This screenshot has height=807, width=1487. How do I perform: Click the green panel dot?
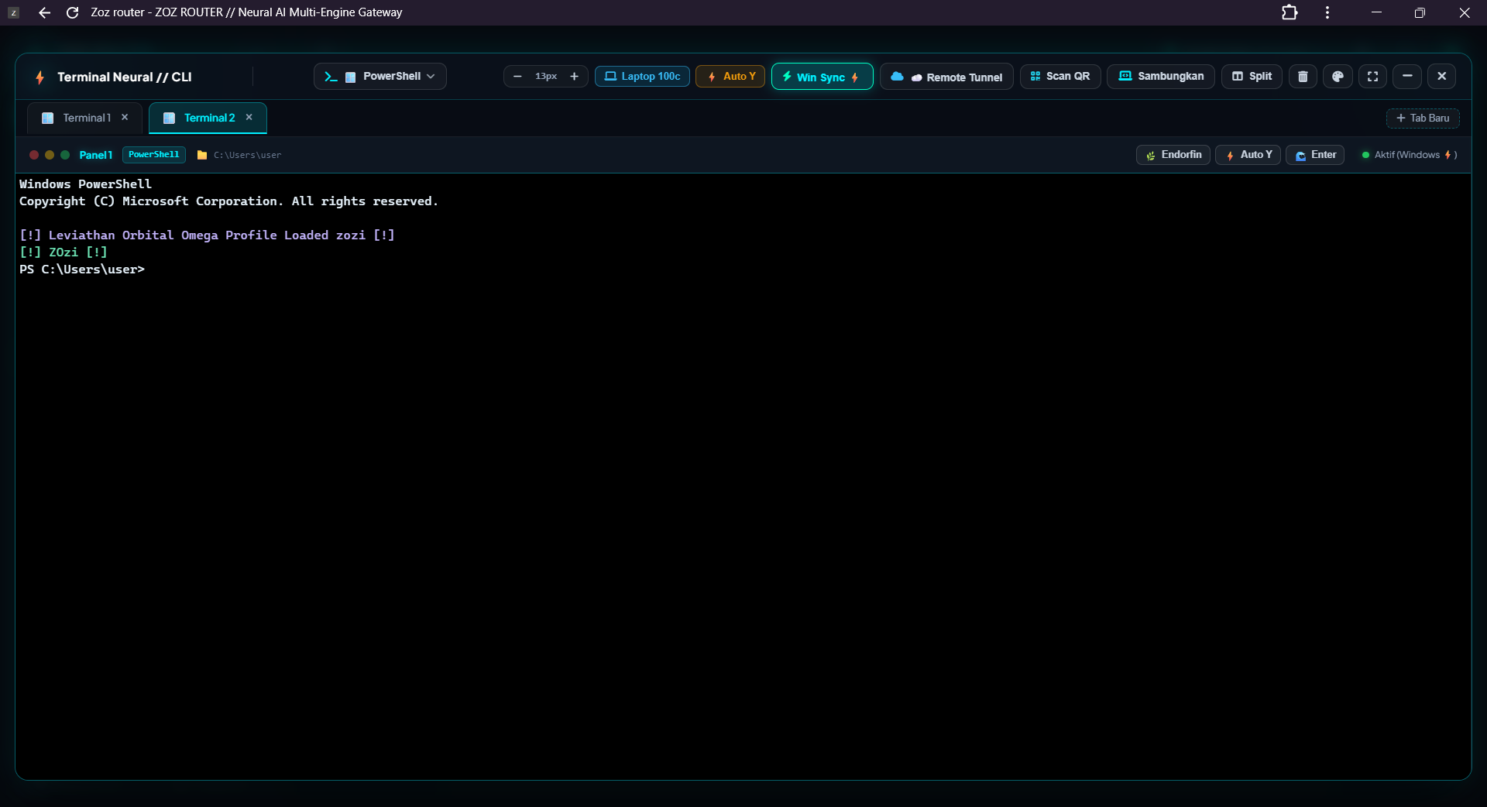[65, 155]
